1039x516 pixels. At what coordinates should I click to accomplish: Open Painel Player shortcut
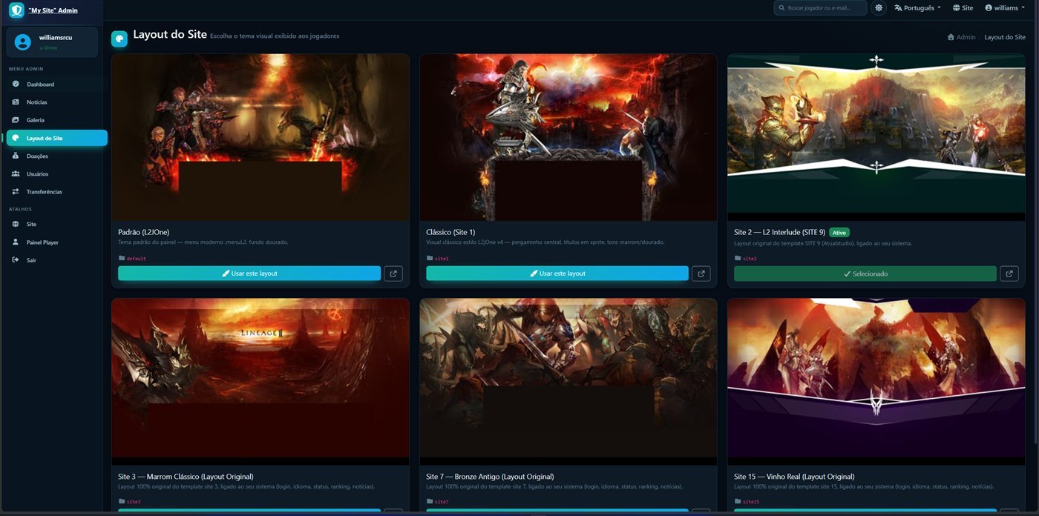click(57, 242)
